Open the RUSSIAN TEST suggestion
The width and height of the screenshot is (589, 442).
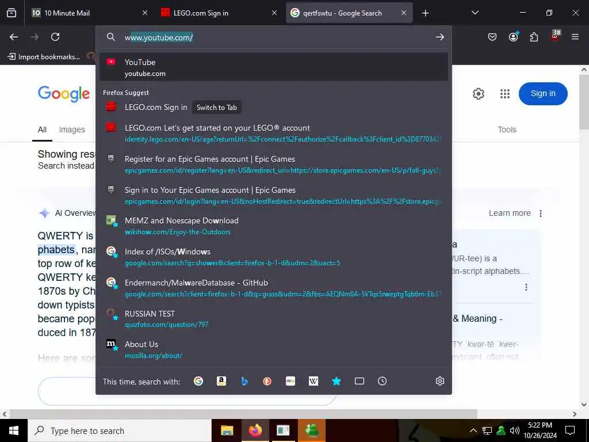point(273,319)
